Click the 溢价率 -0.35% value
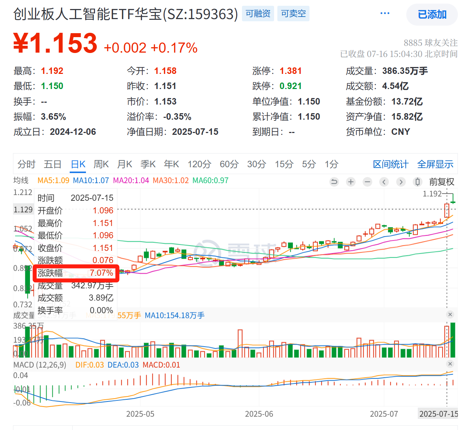This screenshot has width=468, height=430. click(177, 117)
